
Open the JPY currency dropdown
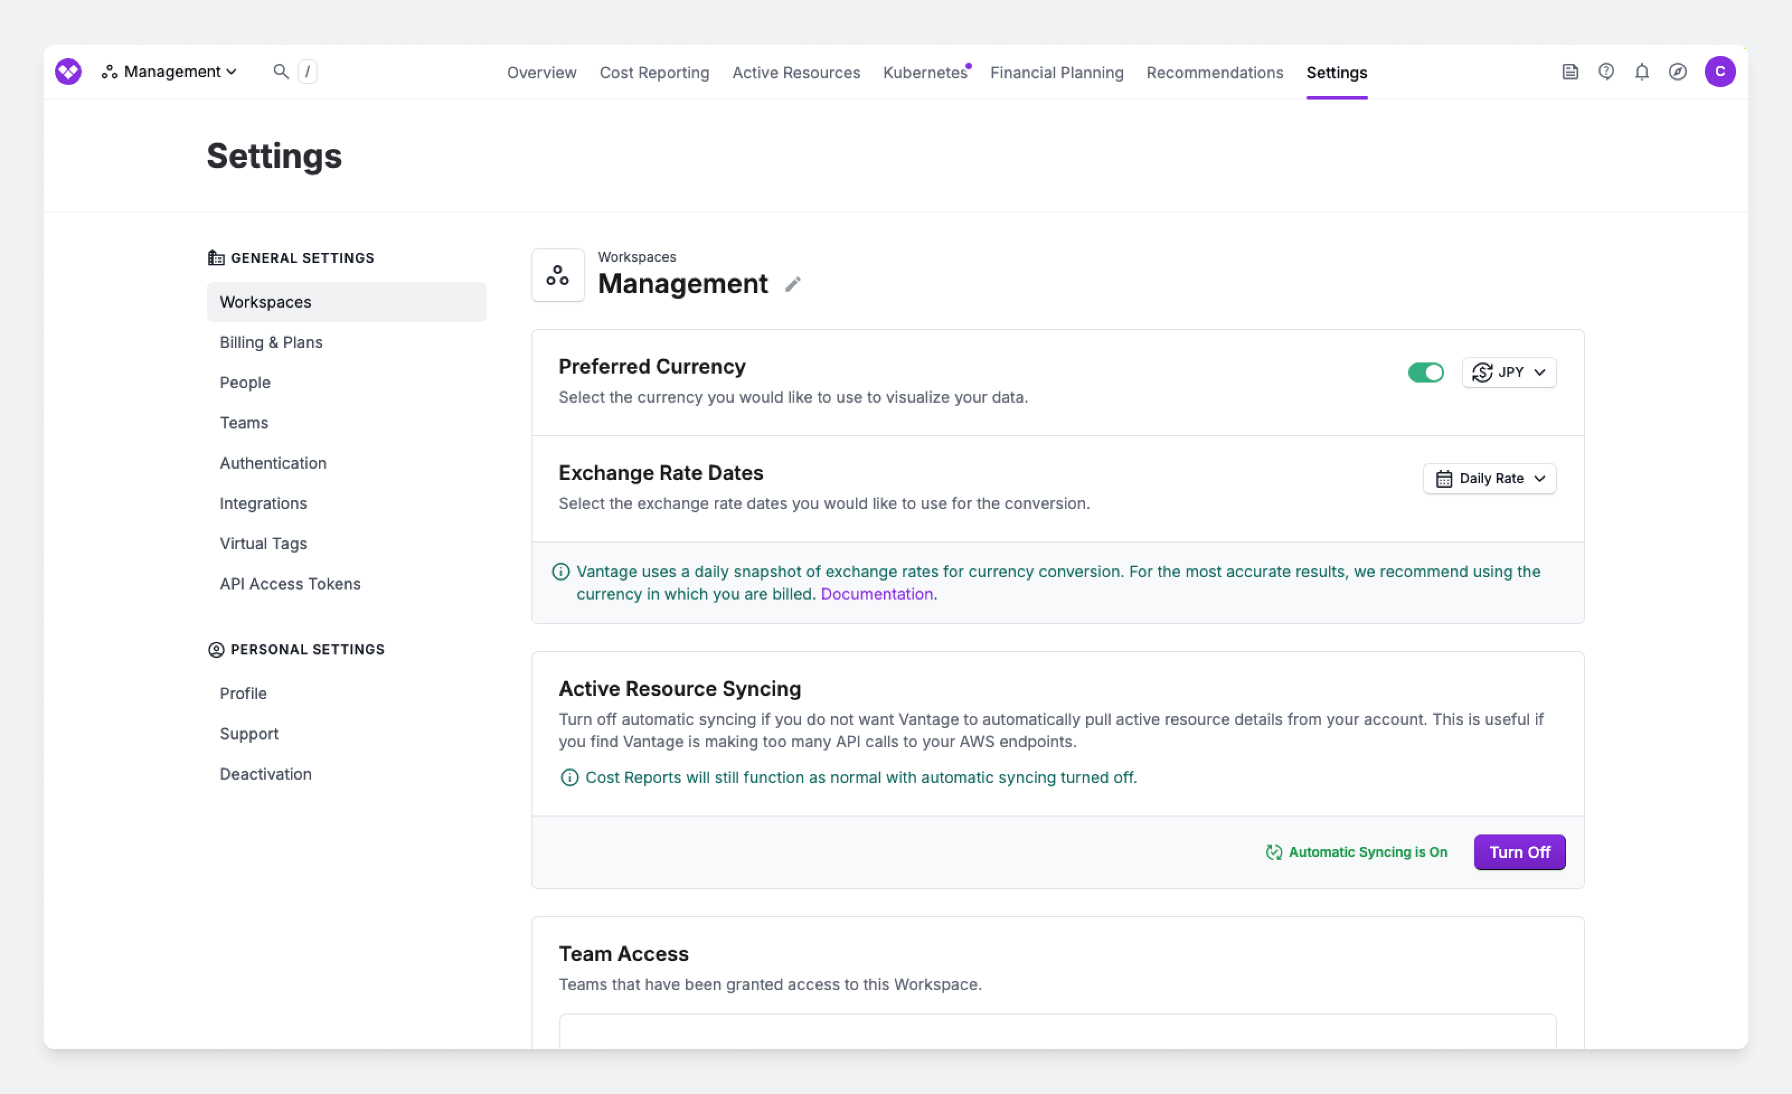(x=1509, y=372)
